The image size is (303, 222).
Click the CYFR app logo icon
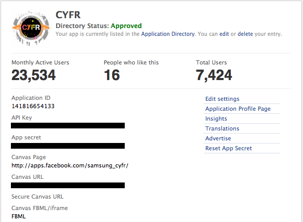(31, 28)
